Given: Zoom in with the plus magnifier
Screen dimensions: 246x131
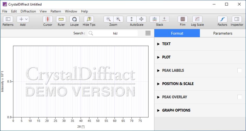Looking at the screenshot, I should [x=118, y=19].
